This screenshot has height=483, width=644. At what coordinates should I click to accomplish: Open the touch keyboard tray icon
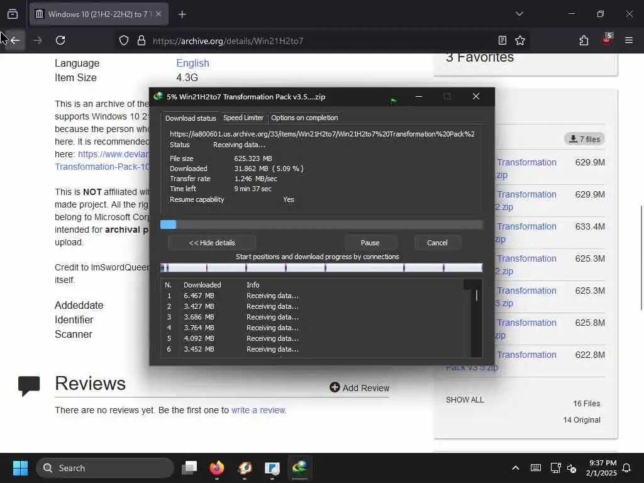point(536,468)
